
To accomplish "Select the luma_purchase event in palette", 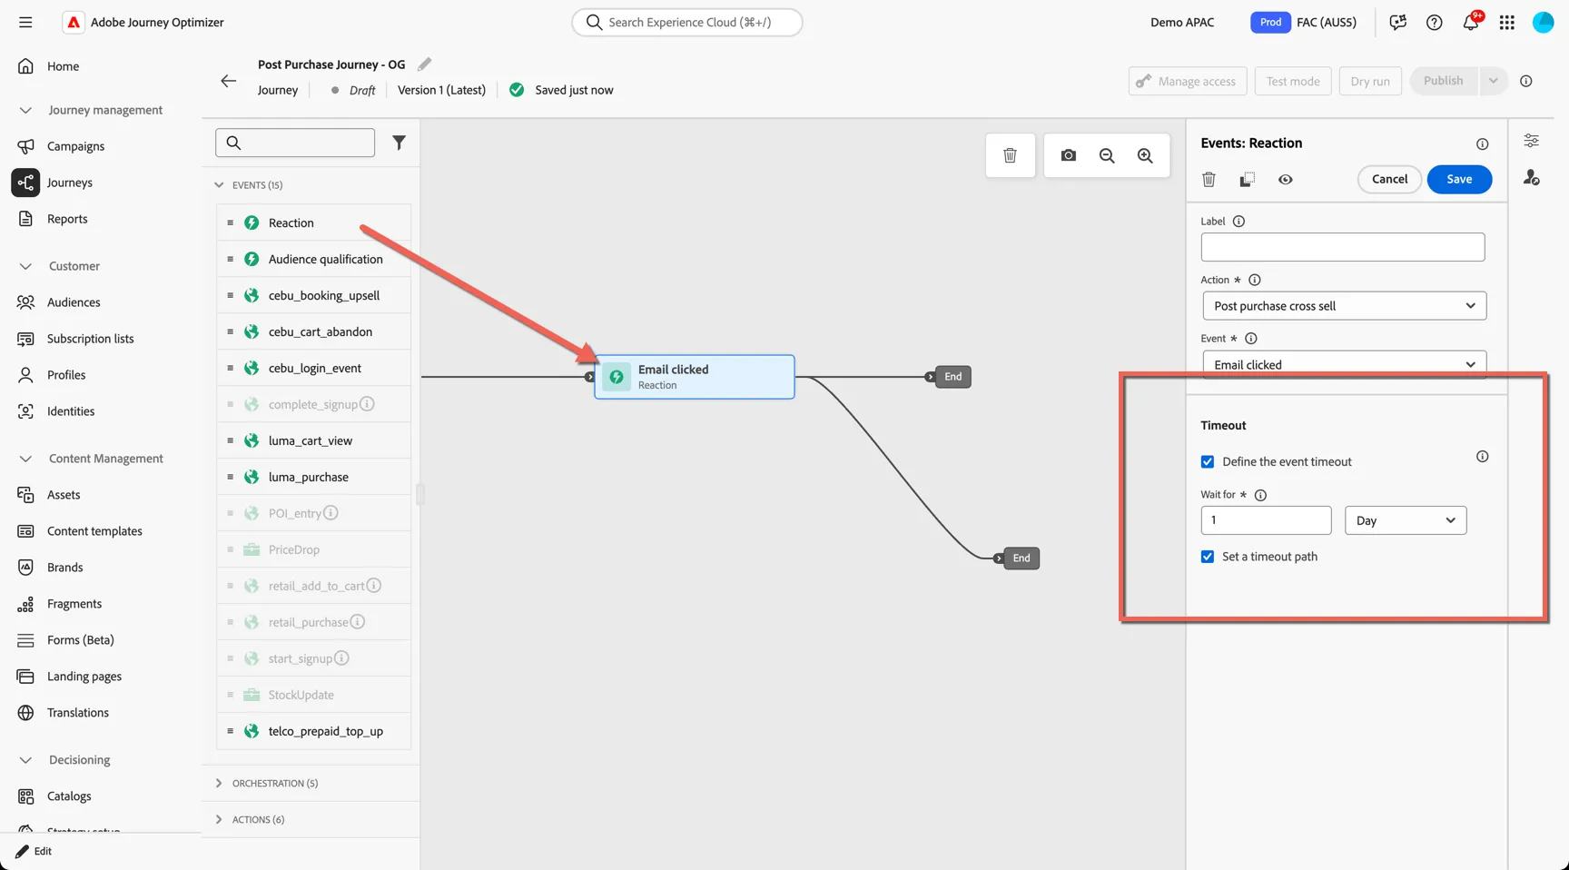I will (x=313, y=477).
